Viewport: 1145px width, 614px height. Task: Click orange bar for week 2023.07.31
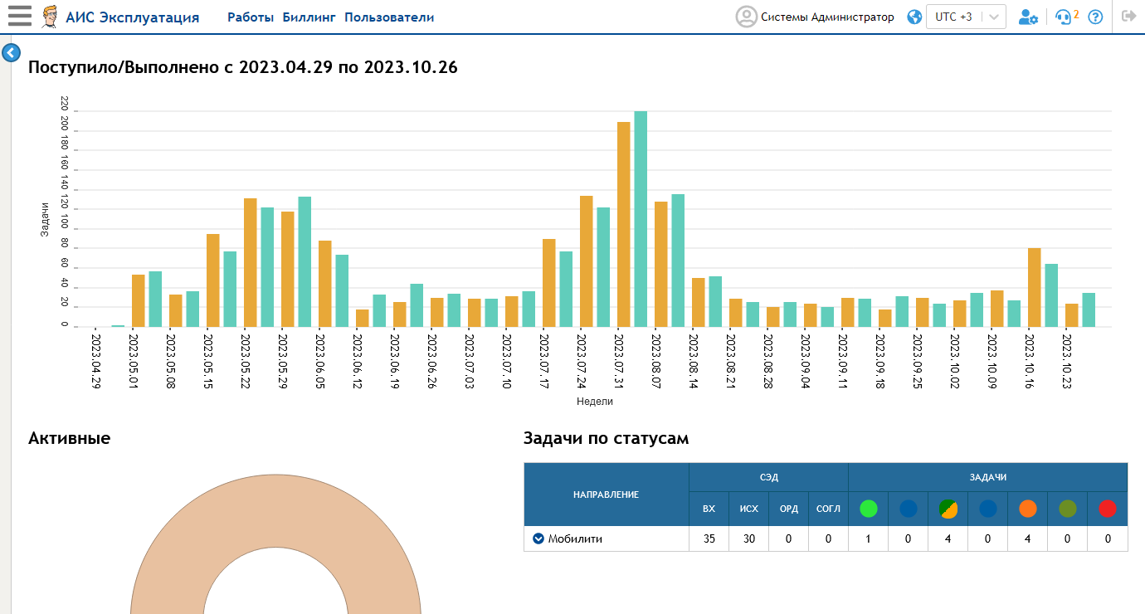[x=624, y=224]
